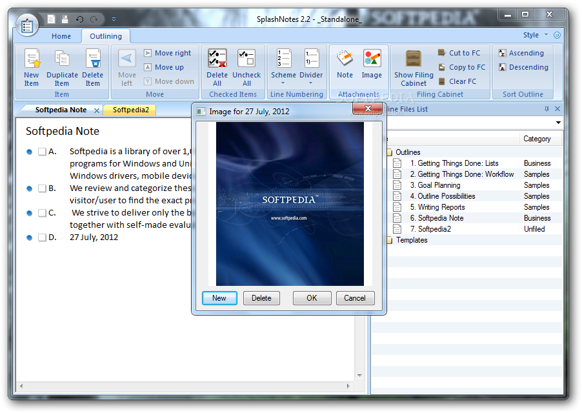Click the Uncheck All icon
The image size is (582, 413).
pos(246,58)
